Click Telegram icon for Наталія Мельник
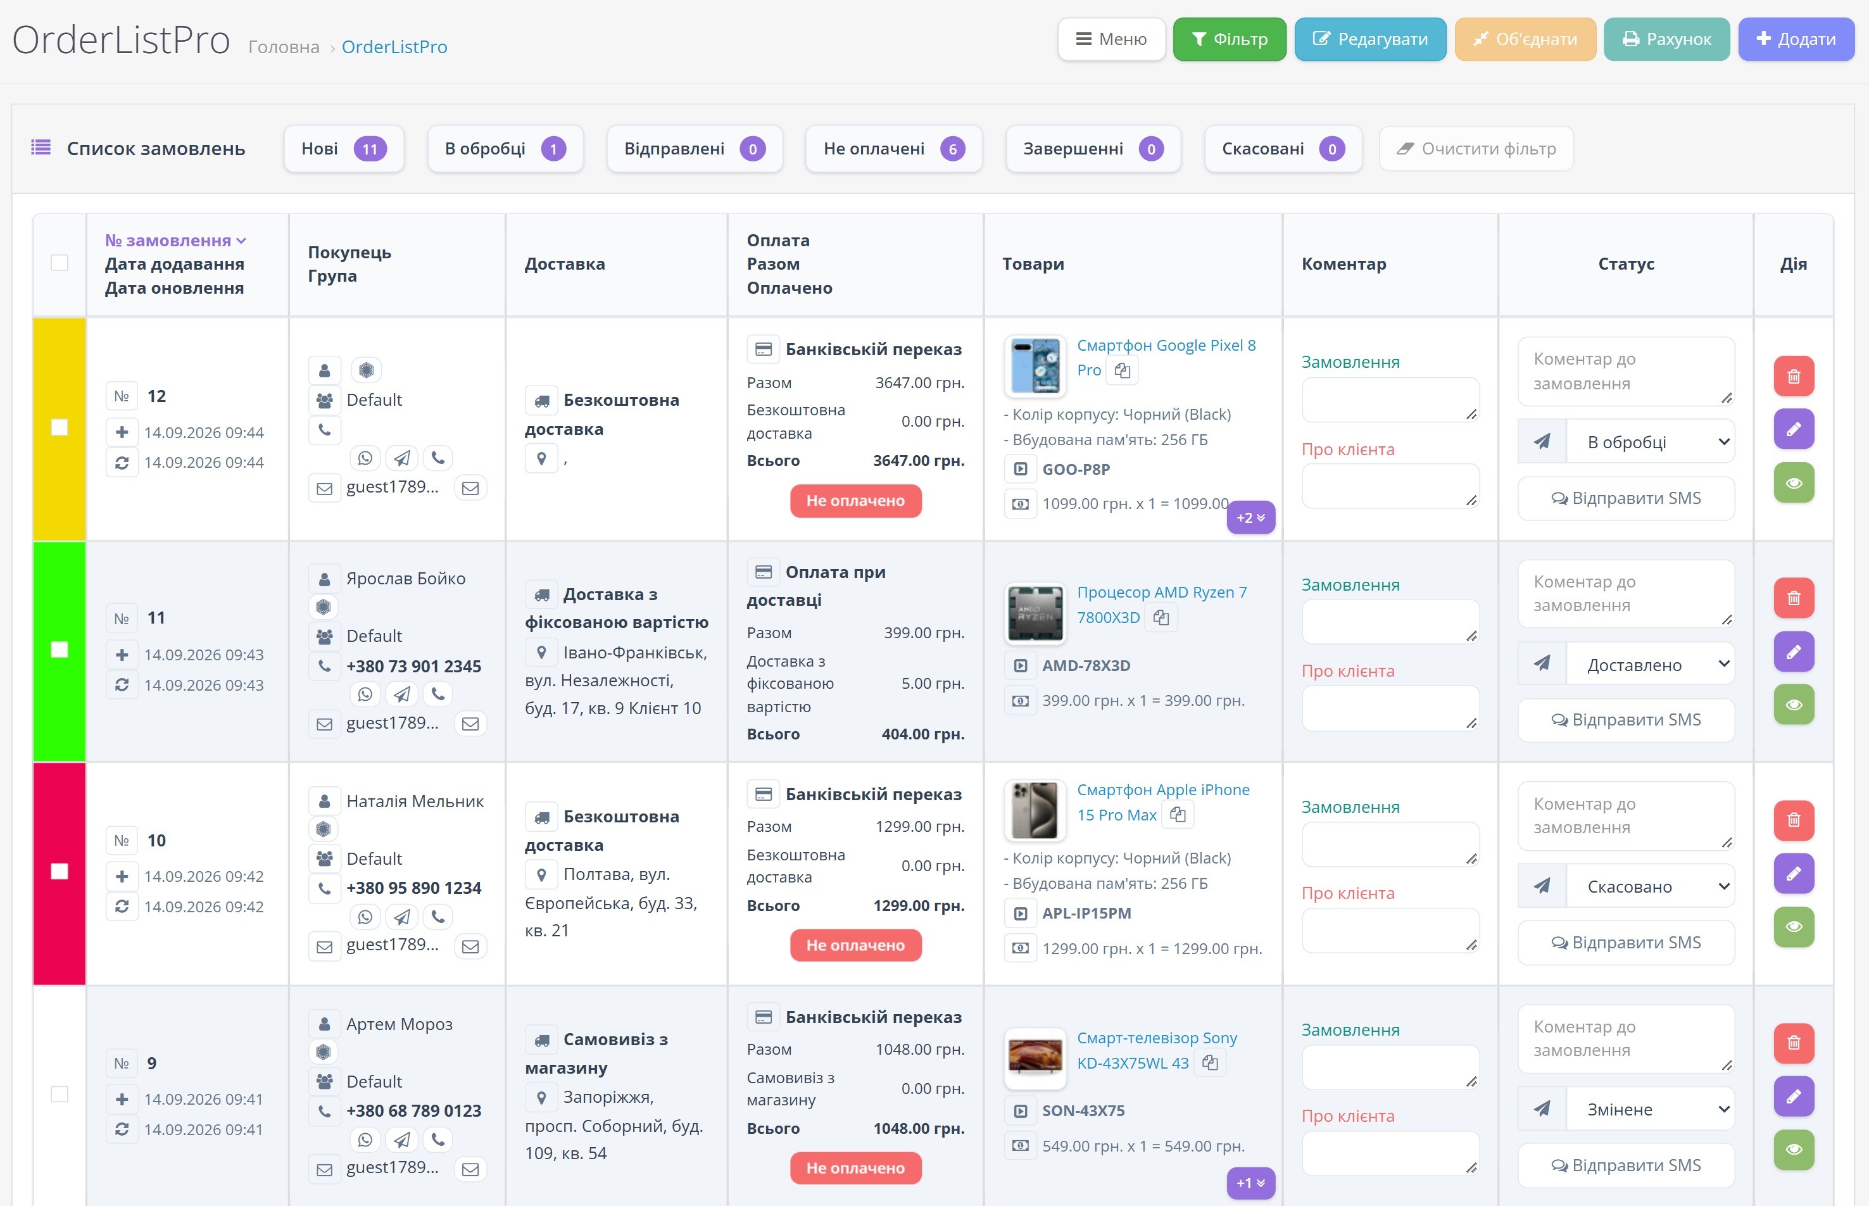 point(401,916)
